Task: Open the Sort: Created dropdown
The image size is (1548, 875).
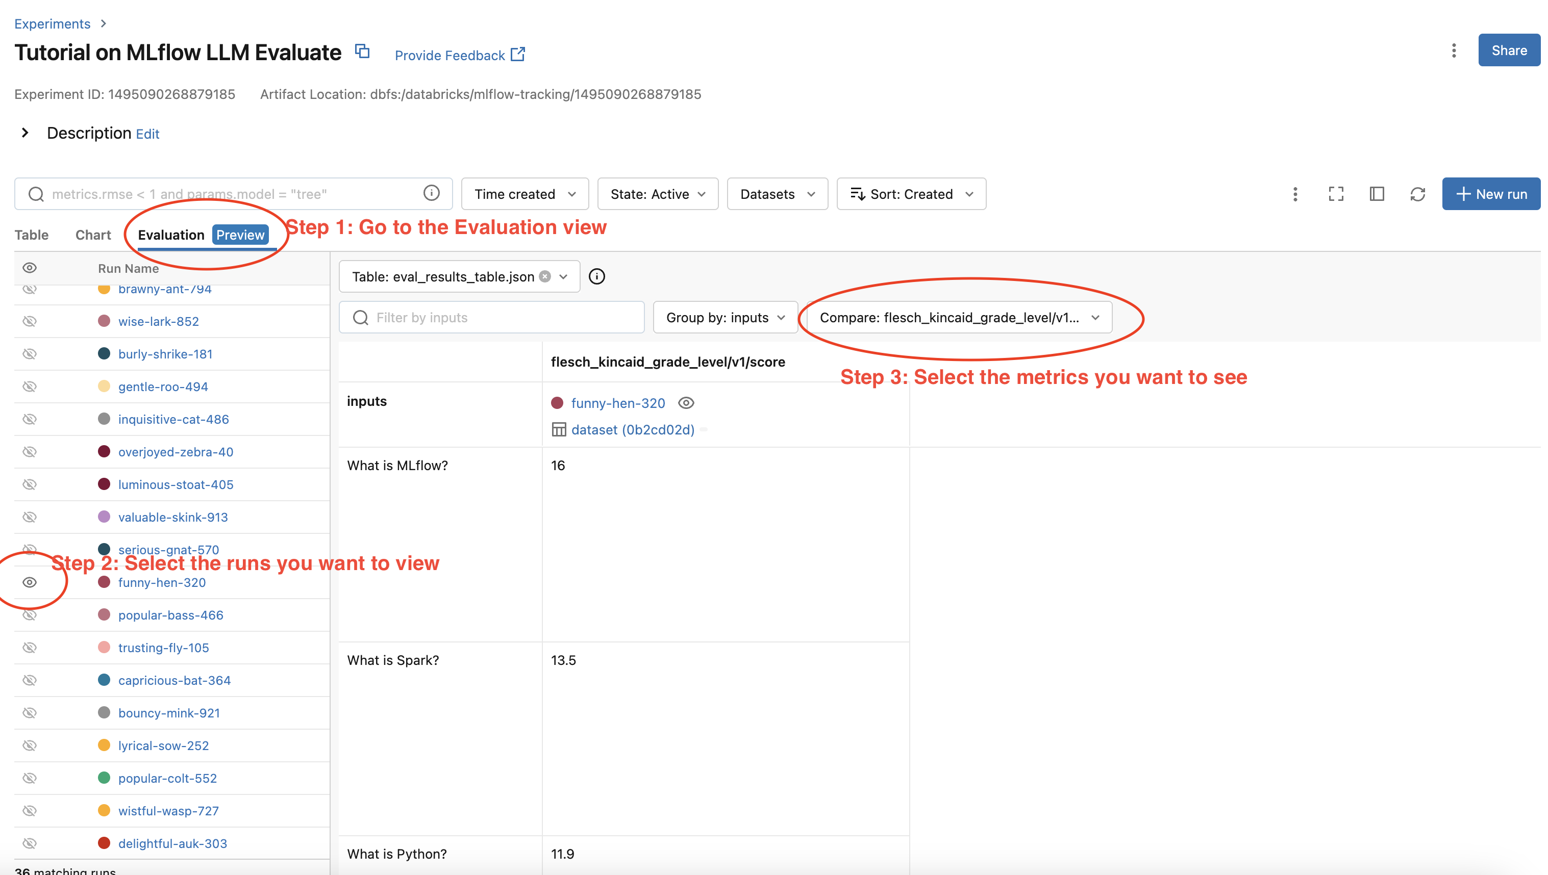Action: tap(911, 194)
